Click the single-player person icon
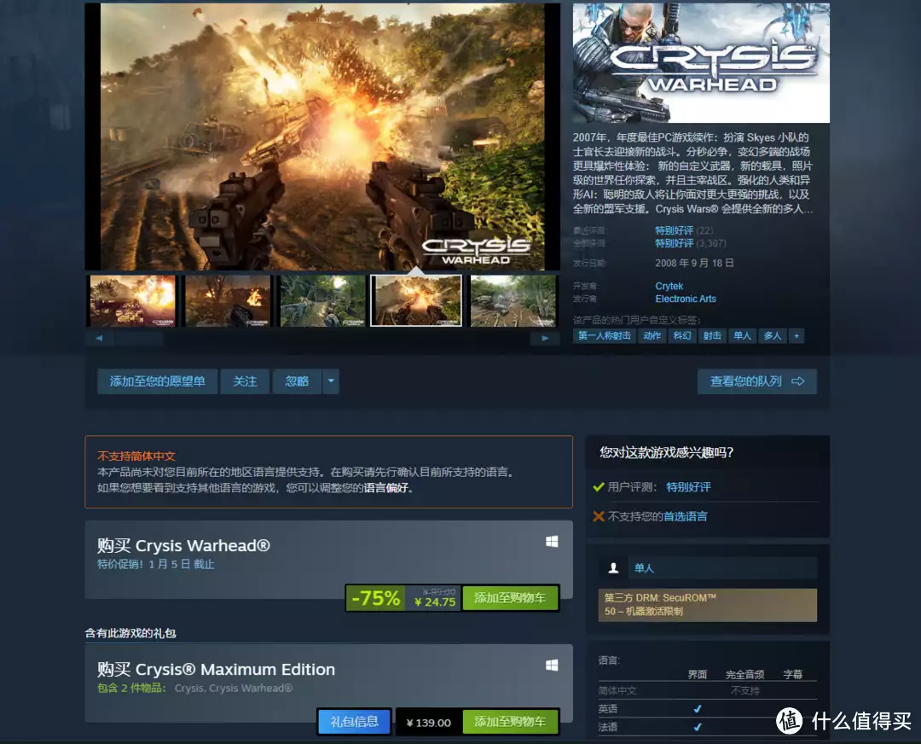The width and height of the screenshot is (921, 744). (613, 567)
